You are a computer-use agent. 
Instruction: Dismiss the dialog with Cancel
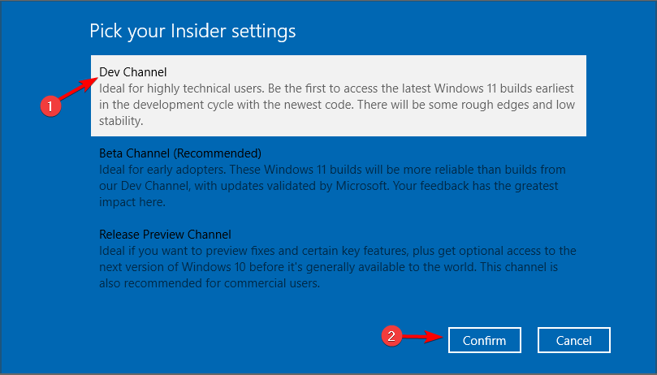(574, 340)
